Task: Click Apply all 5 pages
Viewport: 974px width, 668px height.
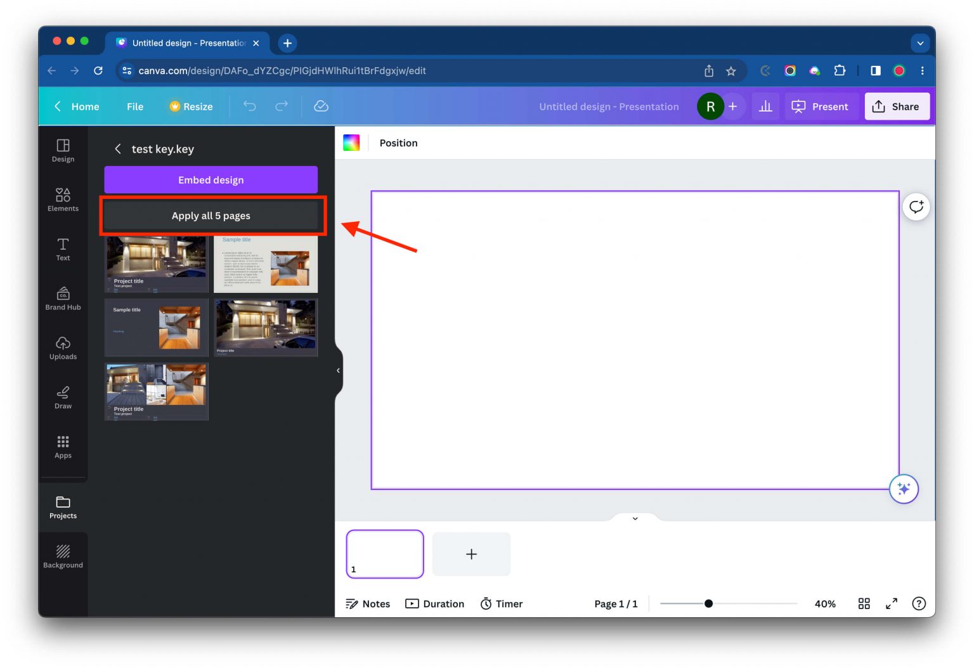Action: click(x=211, y=215)
